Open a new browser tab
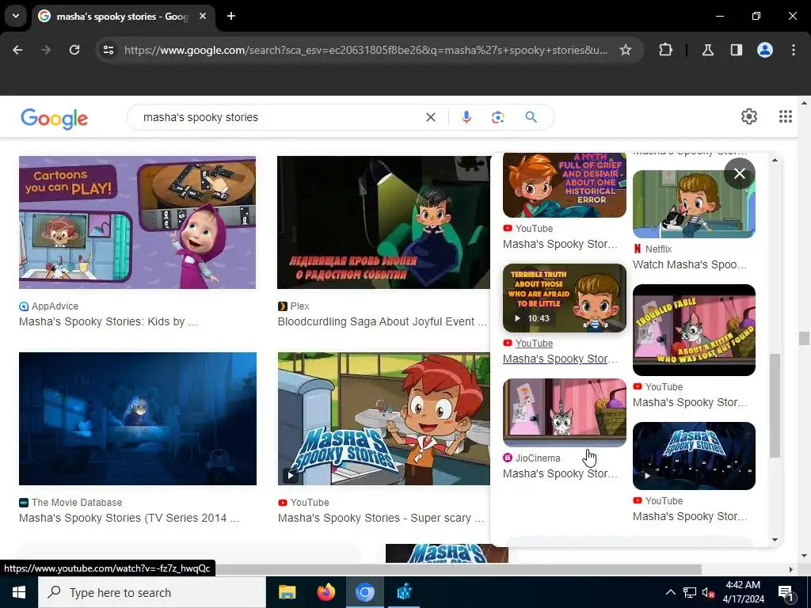The height and width of the screenshot is (608, 811). (x=231, y=16)
